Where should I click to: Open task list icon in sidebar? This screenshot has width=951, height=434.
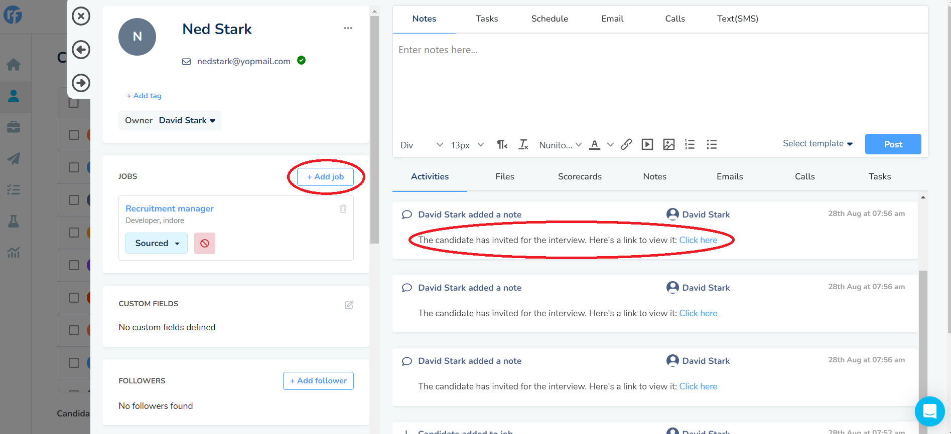[x=14, y=190]
